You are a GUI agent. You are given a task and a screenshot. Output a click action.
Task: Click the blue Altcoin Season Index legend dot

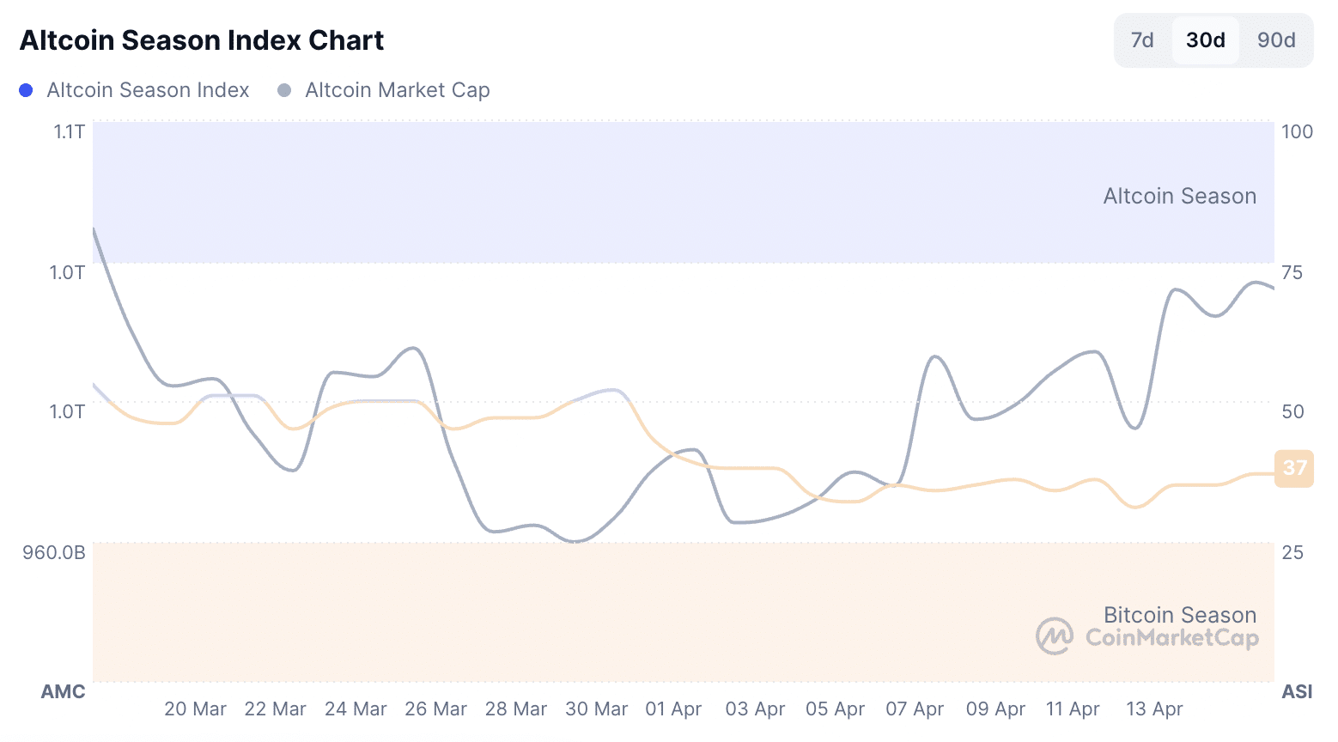(x=26, y=89)
